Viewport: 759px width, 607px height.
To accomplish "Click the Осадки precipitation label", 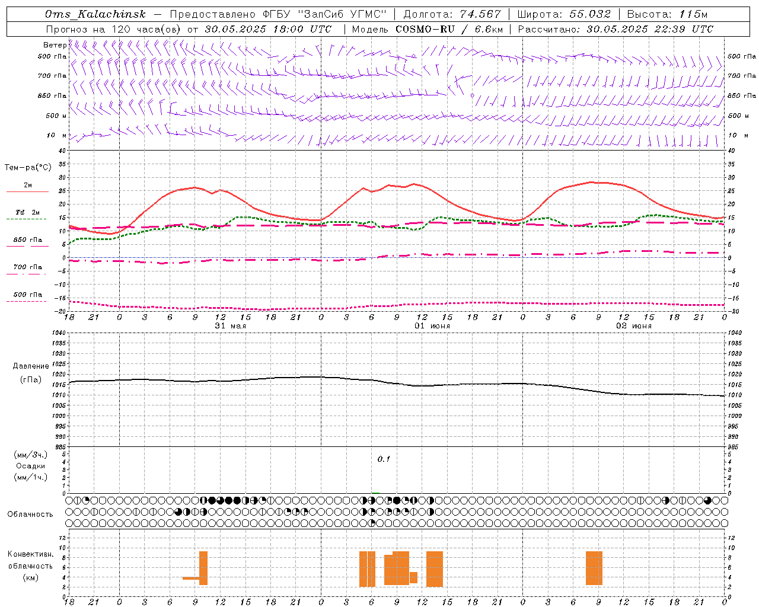I will (31, 466).
